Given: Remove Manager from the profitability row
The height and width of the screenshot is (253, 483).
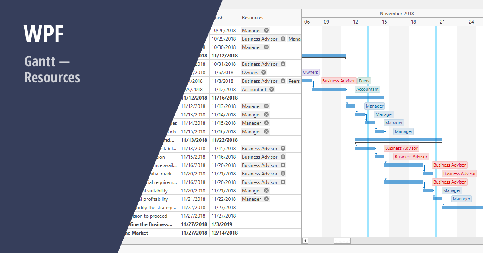Looking at the screenshot, I should 266,199.
